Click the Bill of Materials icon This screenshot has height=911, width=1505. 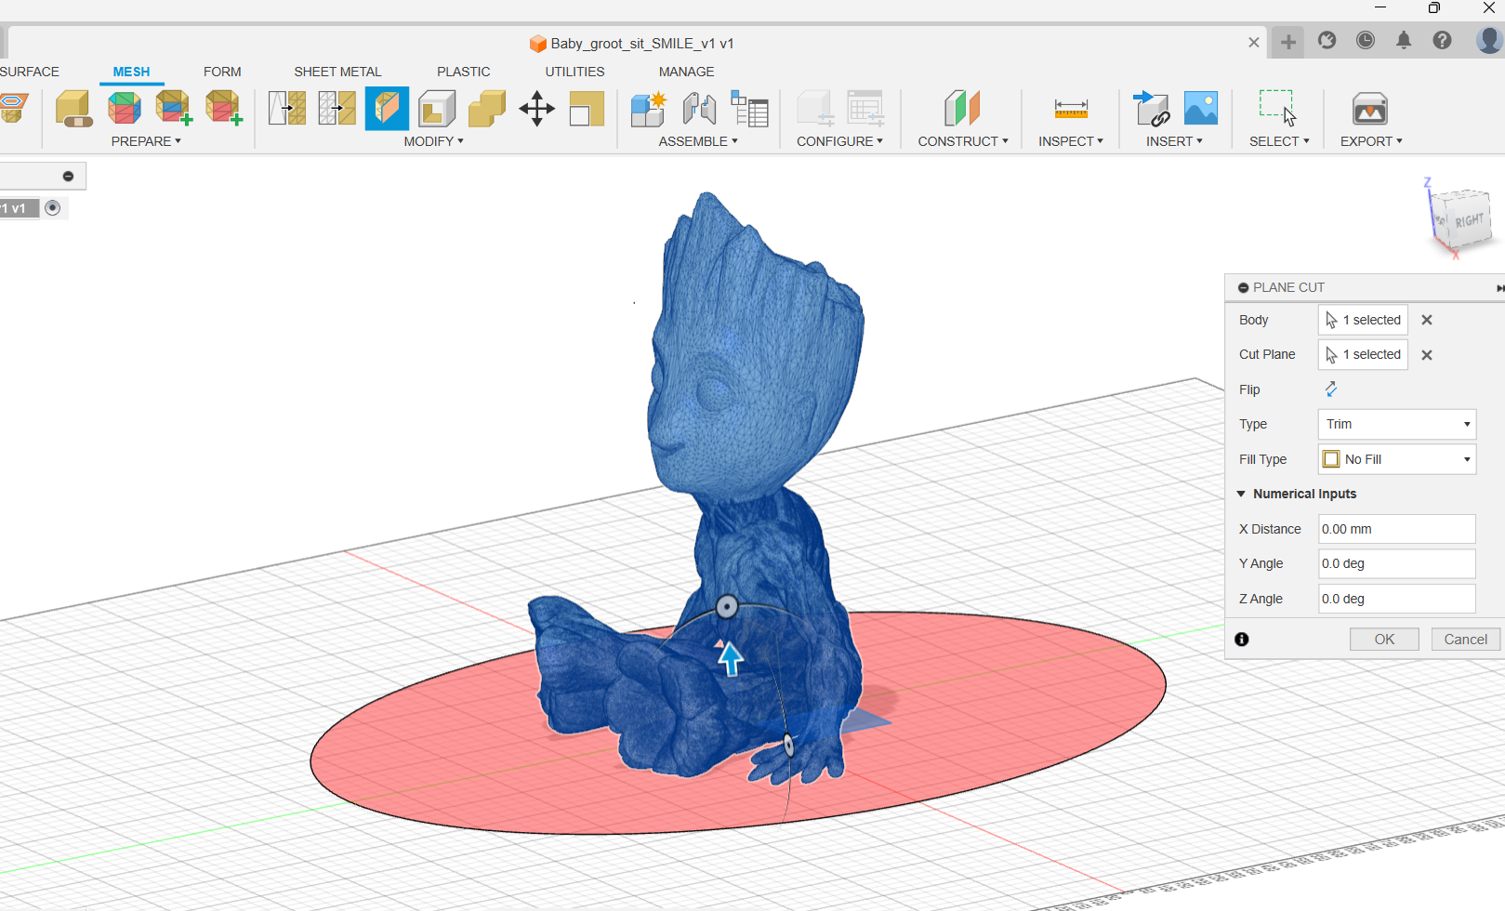749,109
